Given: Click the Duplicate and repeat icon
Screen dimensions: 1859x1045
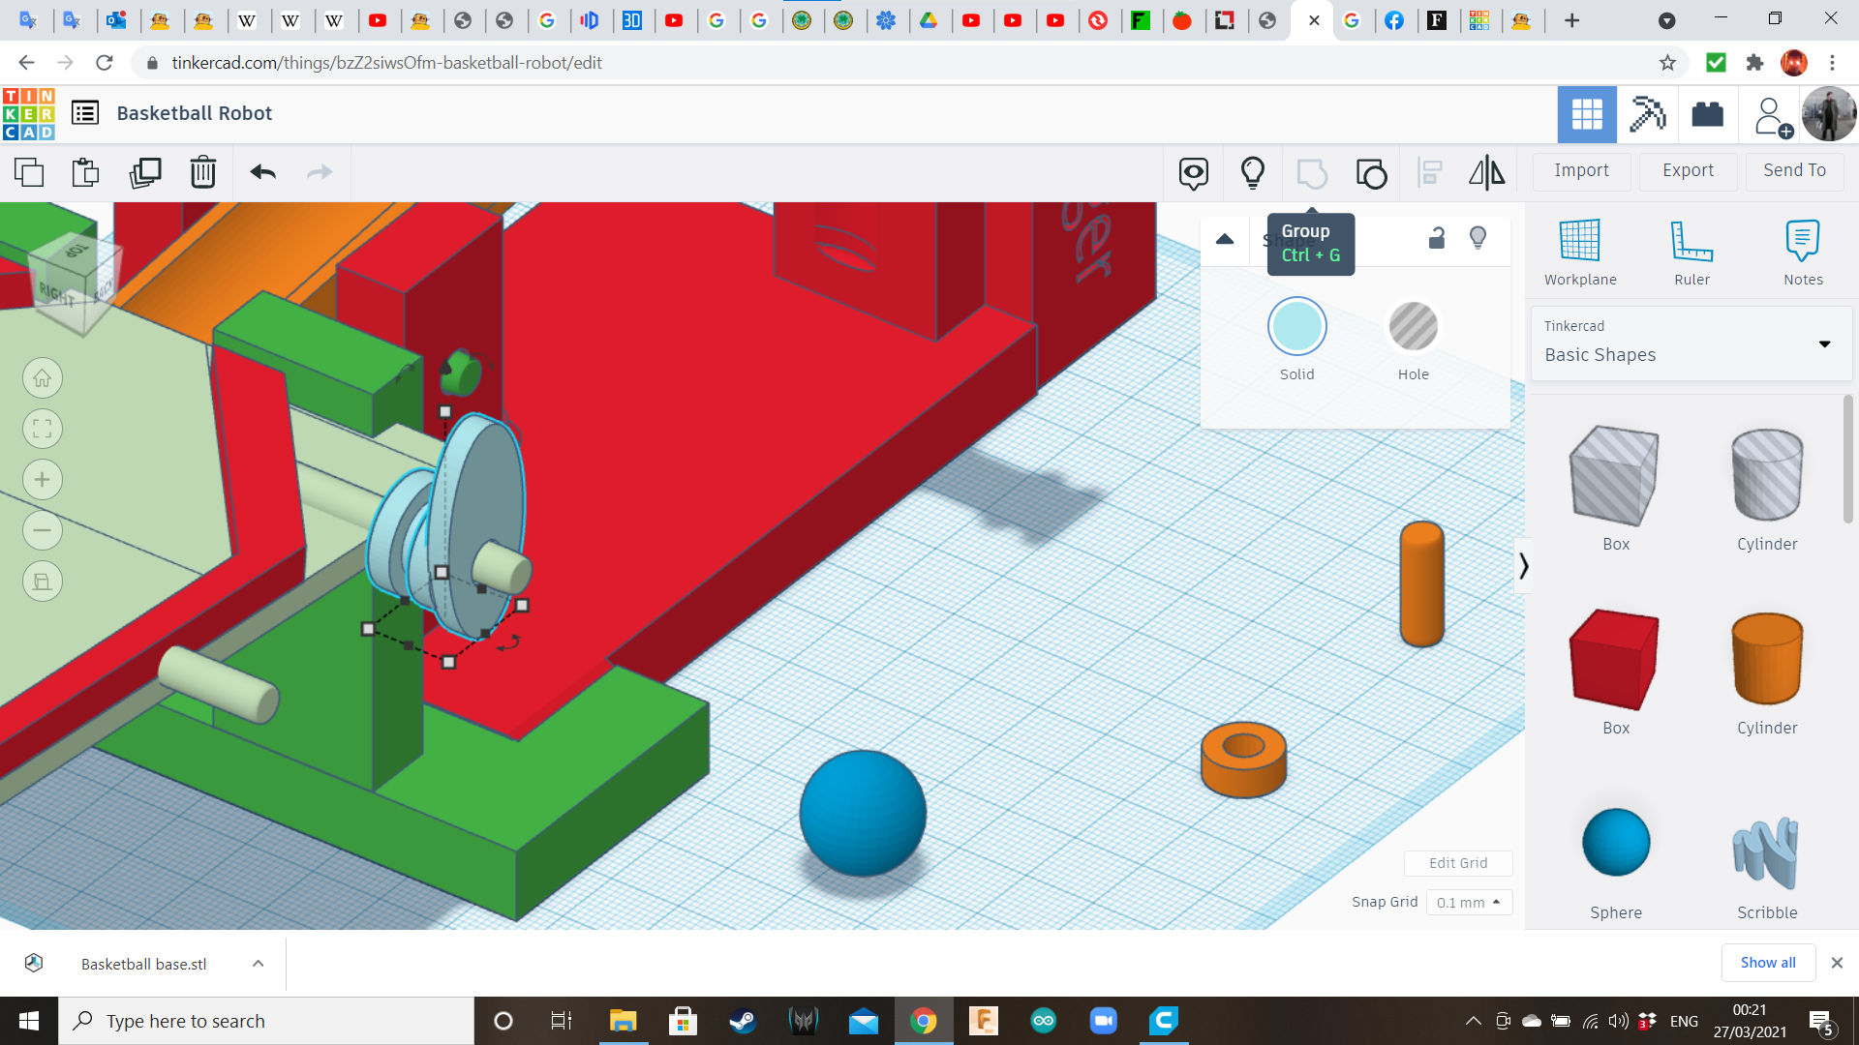Looking at the screenshot, I should point(145,172).
